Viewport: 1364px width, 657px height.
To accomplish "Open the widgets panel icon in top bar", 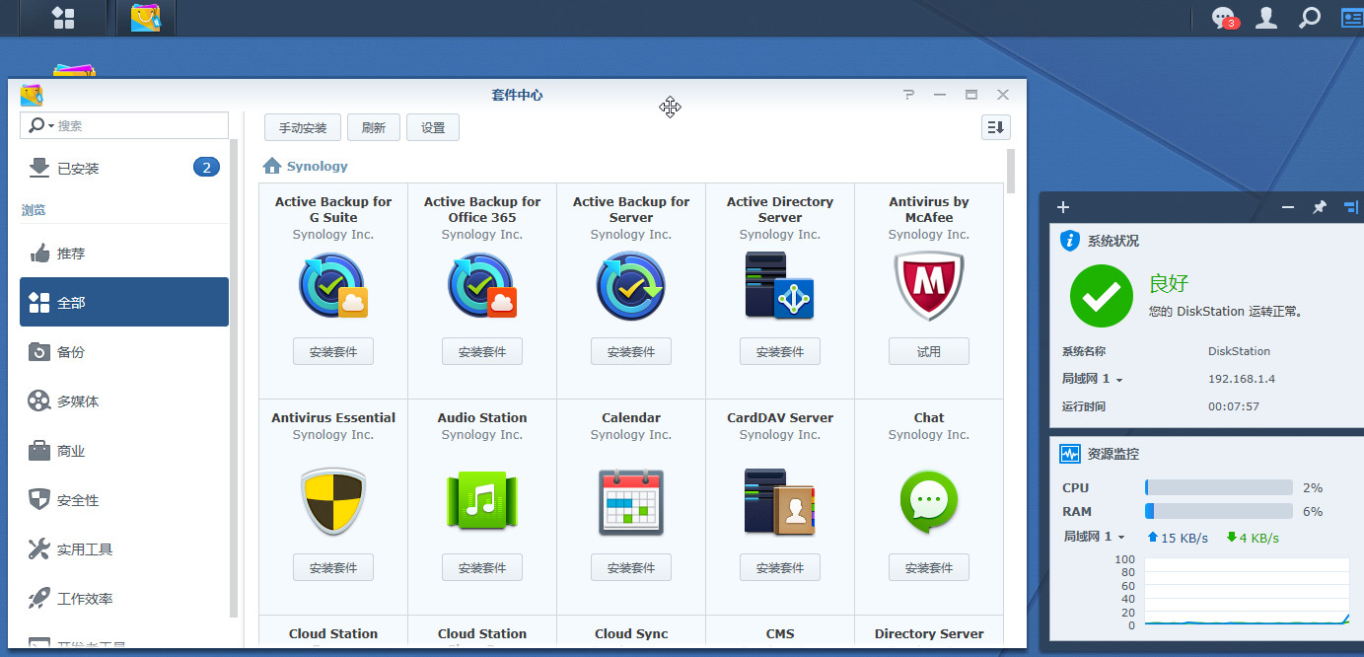I will pos(1352,17).
